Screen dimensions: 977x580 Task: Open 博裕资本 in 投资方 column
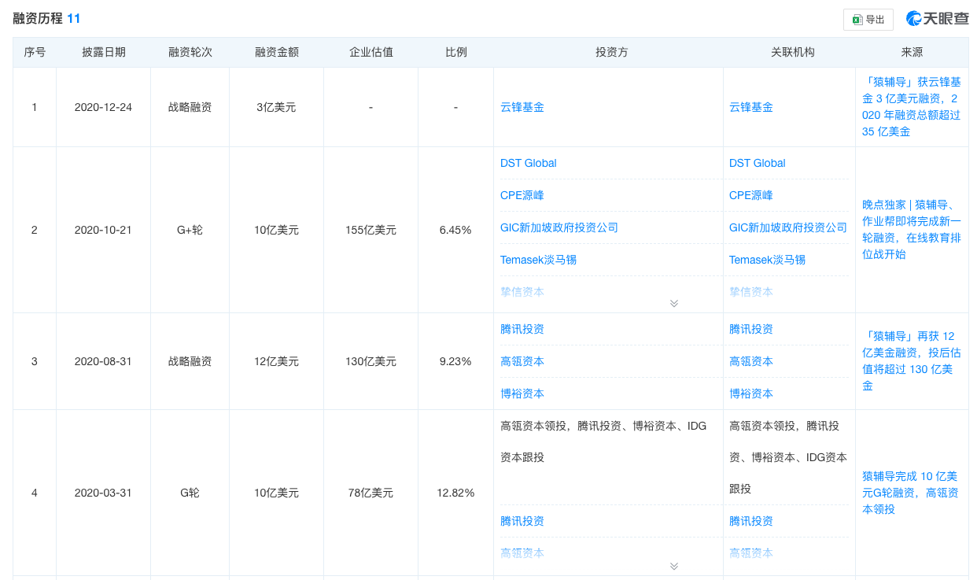coord(522,393)
